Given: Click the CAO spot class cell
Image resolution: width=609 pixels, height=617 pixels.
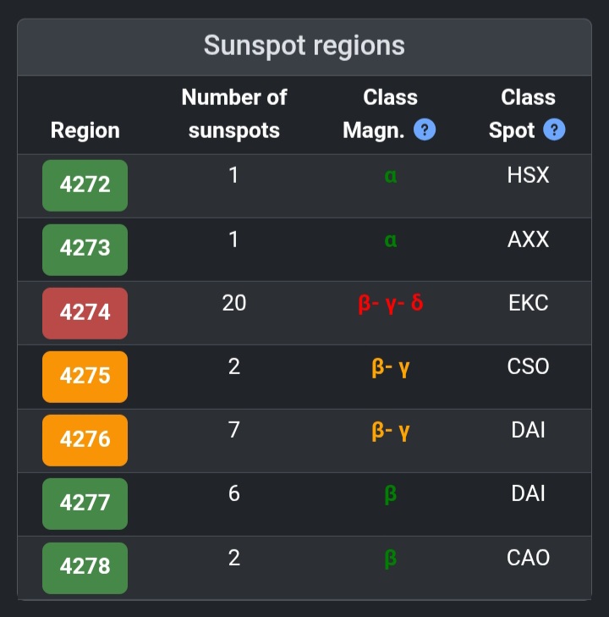Looking at the screenshot, I should coord(528,558).
